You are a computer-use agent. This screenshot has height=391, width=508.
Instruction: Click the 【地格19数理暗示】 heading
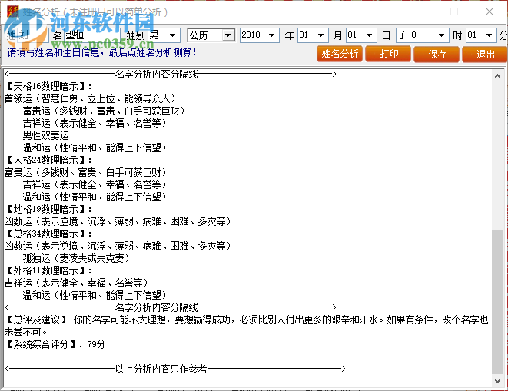[x=48, y=209]
